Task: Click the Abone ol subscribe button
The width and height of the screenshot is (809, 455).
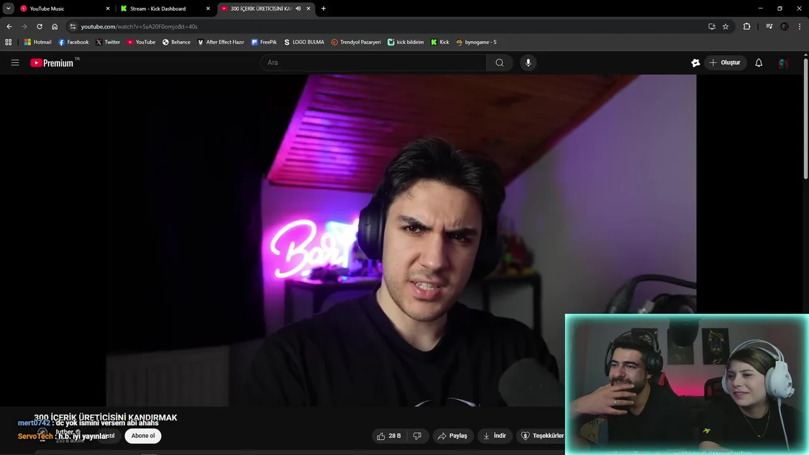Action: [x=143, y=436]
